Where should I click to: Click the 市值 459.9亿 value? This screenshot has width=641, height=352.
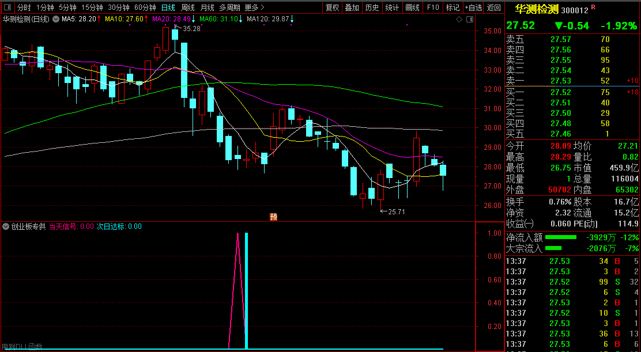click(x=624, y=168)
